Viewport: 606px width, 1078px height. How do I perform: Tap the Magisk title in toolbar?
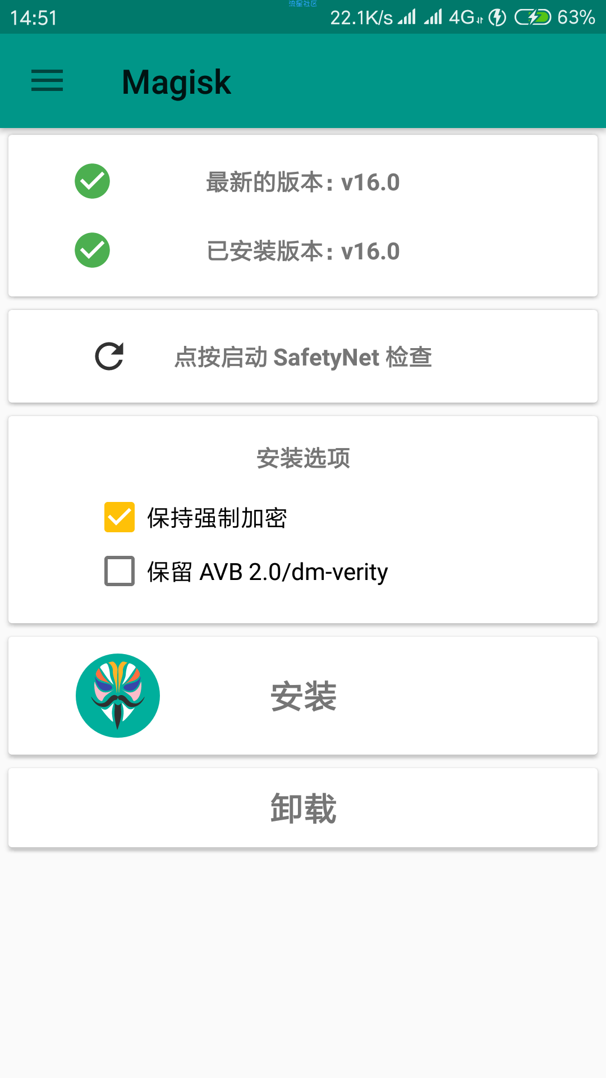[176, 82]
